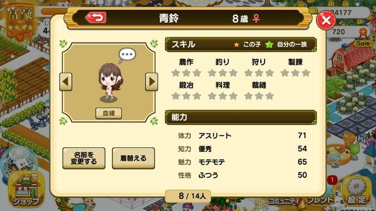Show previous character with left arrow
376x211 pixels.
(66, 82)
